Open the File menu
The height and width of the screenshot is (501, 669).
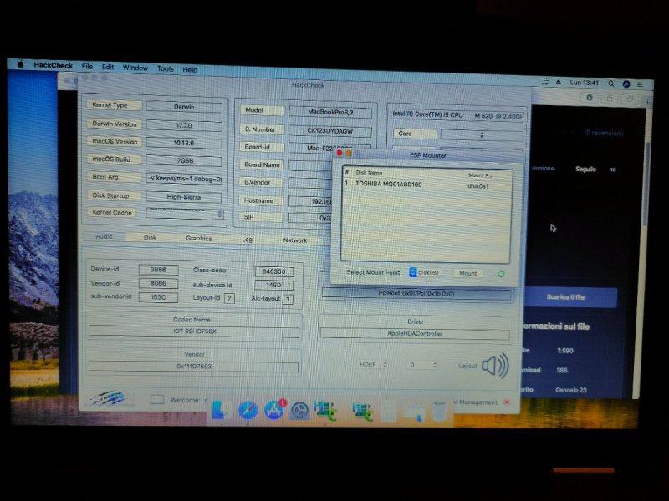tap(87, 66)
